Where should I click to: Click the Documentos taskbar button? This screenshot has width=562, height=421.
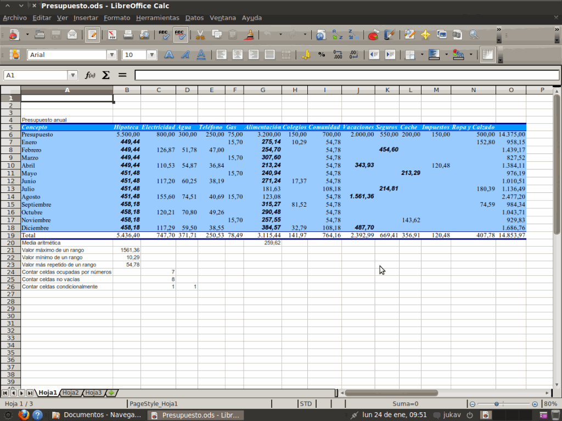pyautogui.click(x=98, y=415)
